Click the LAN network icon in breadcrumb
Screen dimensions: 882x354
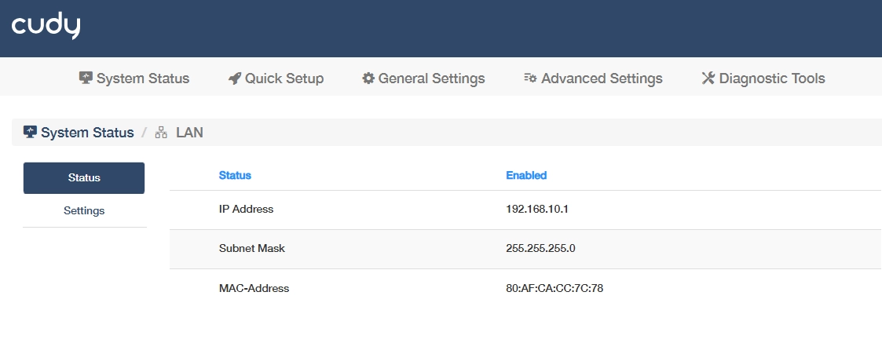(162, 133)
